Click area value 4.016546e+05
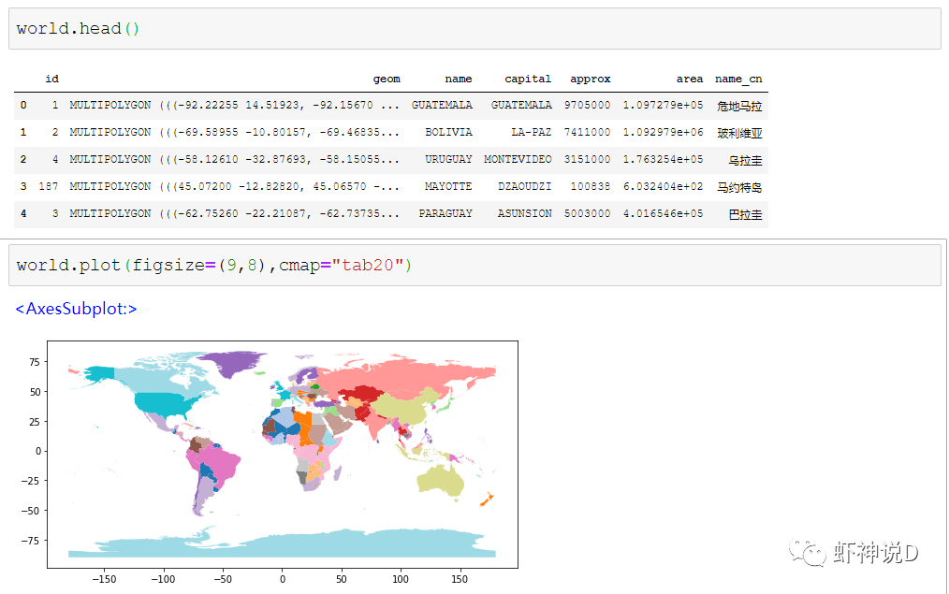 (663, 213)
